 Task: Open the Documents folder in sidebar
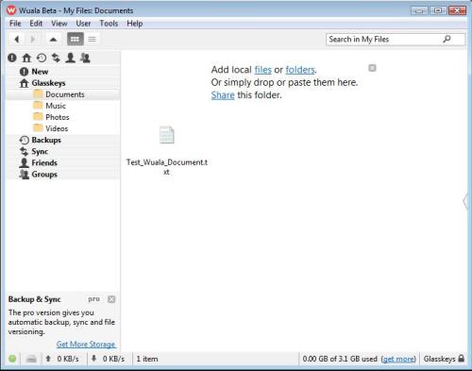(x=63, y=94)
